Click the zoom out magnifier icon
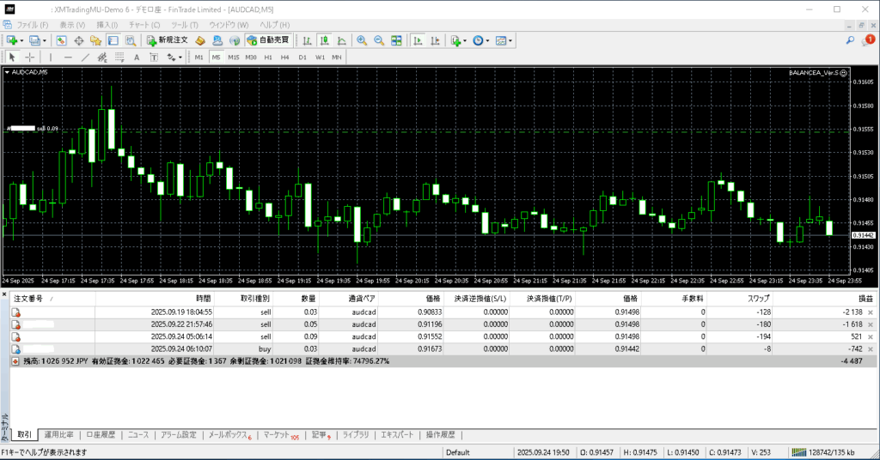 (378, 40)
